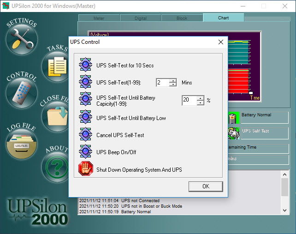Click the Battery Normal battery icon
The width and height of the screenshot is (296, 234).
point(234,118)
